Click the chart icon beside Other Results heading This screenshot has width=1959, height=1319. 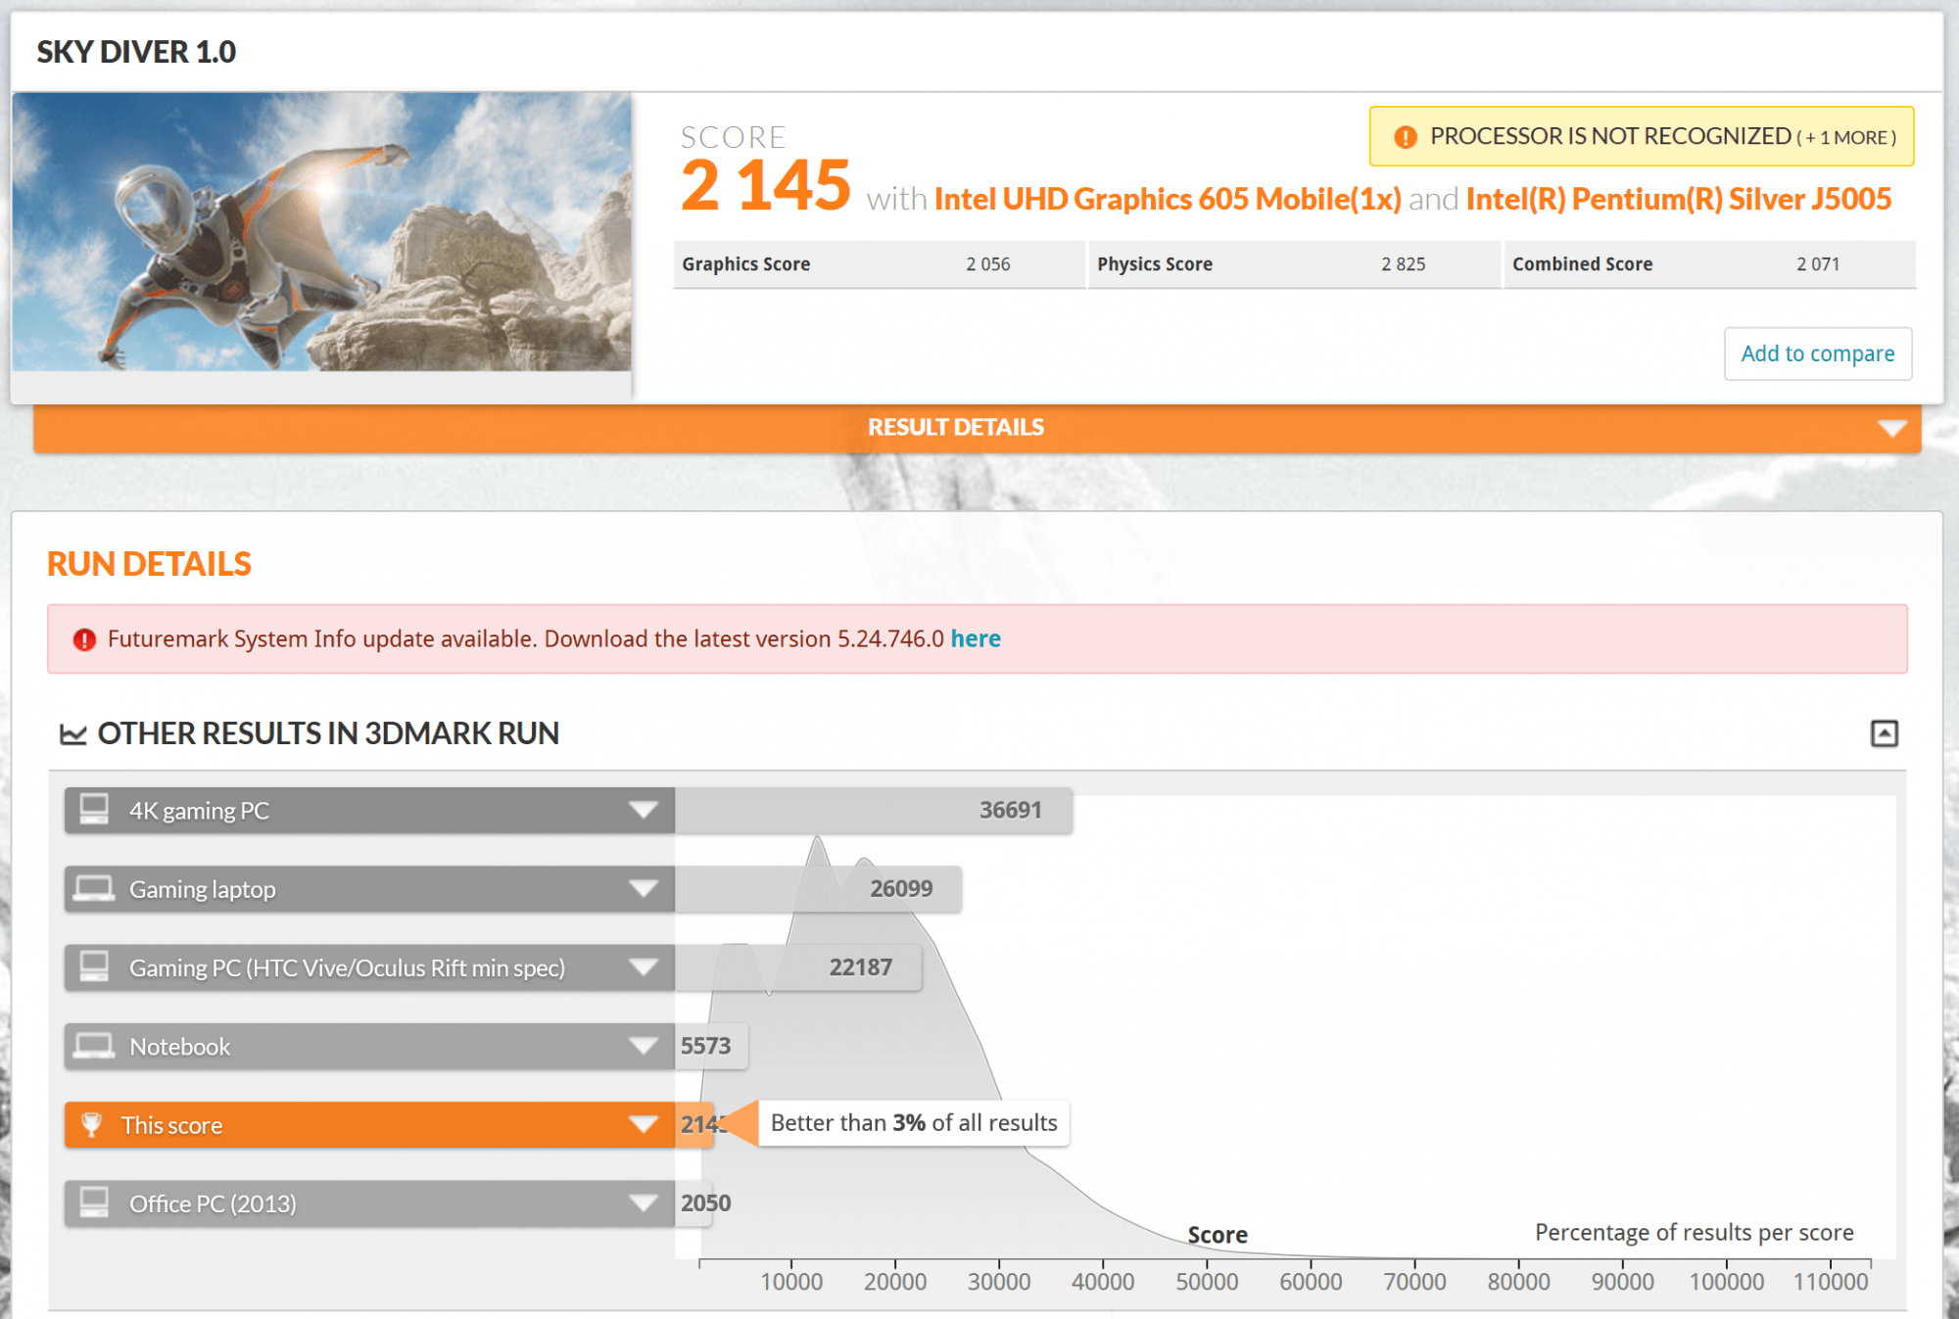tap(73, 733)
